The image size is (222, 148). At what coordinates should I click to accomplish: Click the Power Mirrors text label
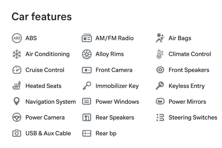pyautogui.click(x=187, y=102)
